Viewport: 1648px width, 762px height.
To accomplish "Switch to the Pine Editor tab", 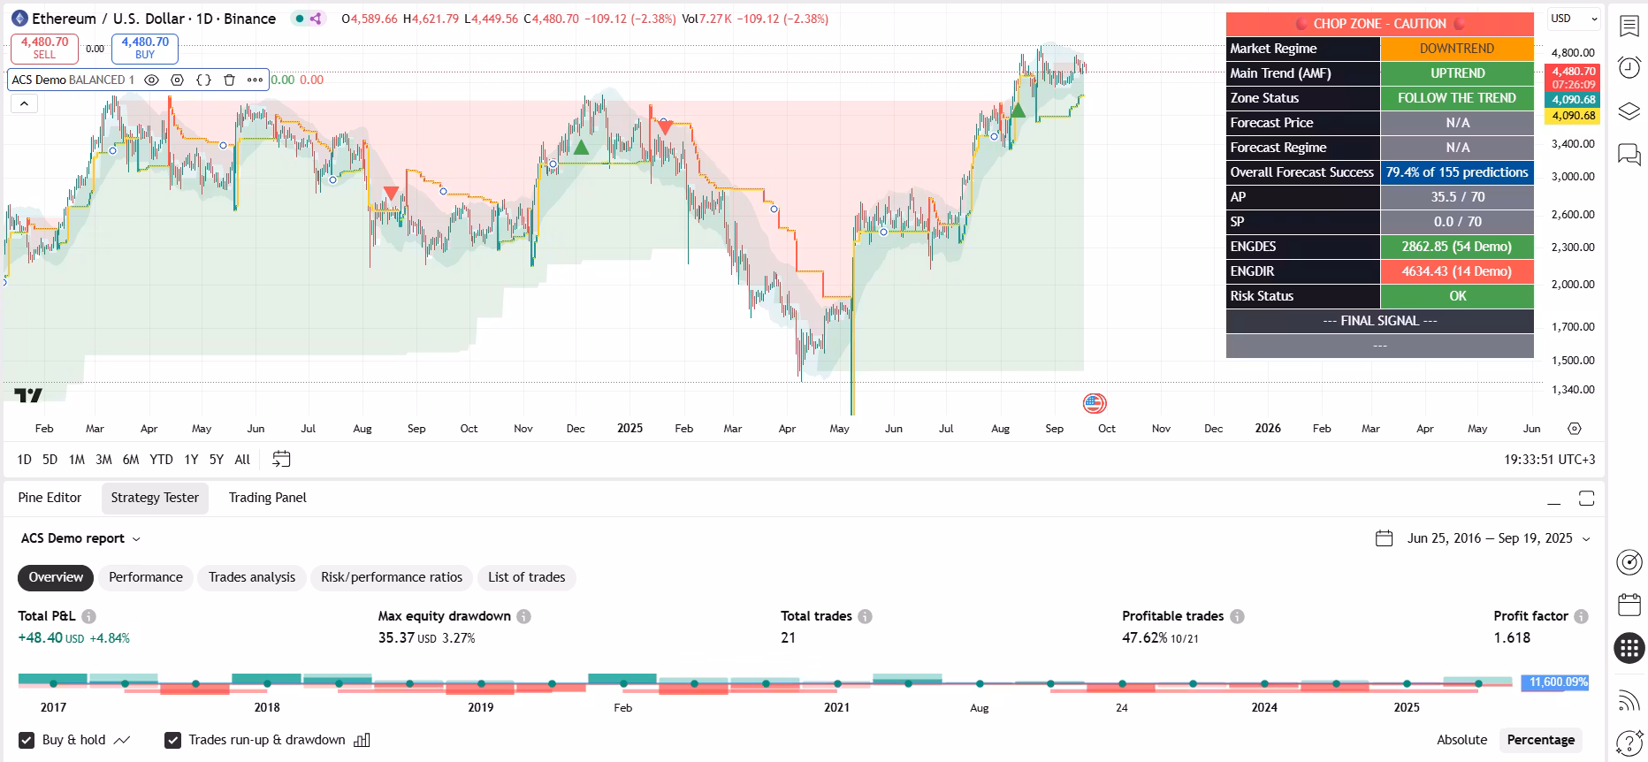I will (x=50, y=498).
